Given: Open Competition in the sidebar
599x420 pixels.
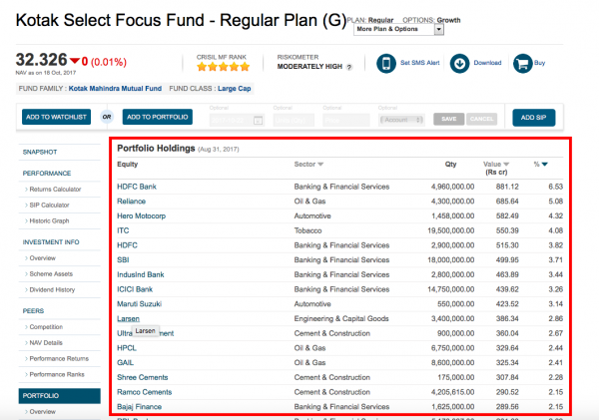Looking at the screenshot, I should 46,327.
